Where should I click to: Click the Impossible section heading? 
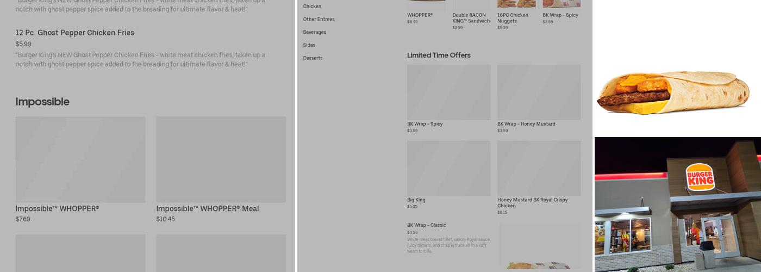pos(42,102)
